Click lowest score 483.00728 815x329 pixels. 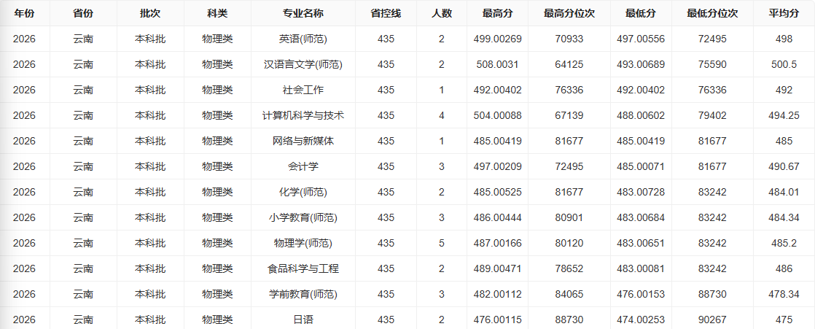click(x=641, y=193)
